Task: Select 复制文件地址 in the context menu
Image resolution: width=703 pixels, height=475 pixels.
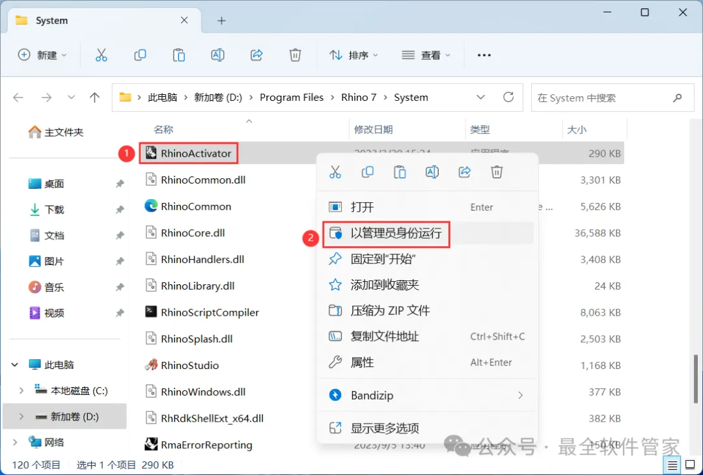Action: click(427, 336)
